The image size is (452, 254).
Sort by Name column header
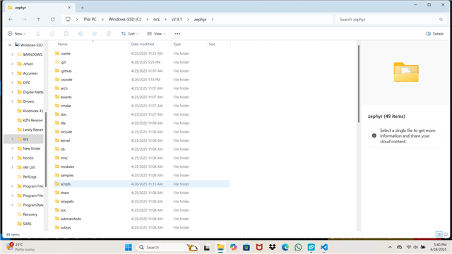[63, 44]
